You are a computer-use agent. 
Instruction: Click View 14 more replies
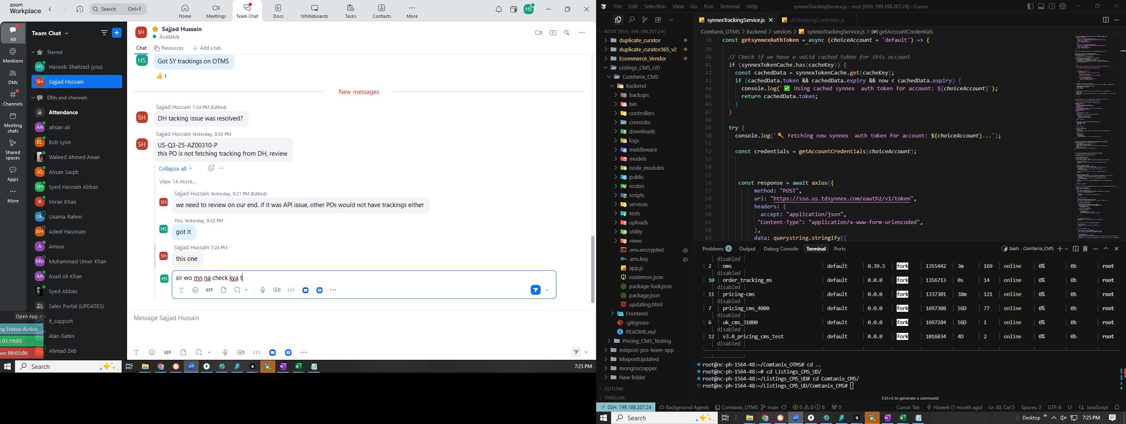[178, 182]
